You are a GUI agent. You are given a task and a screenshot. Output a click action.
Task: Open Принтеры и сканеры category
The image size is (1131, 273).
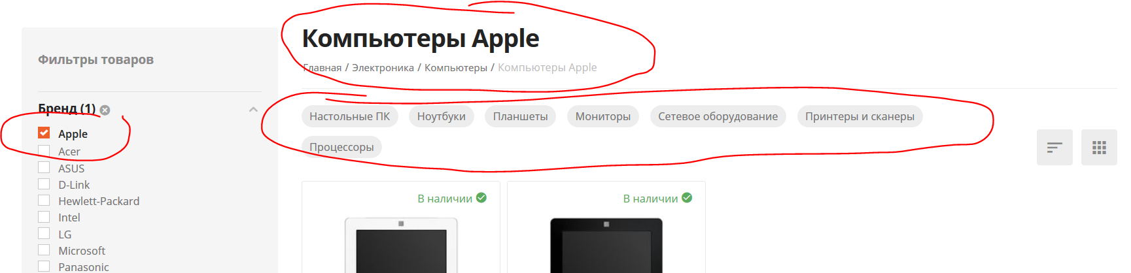860,116
